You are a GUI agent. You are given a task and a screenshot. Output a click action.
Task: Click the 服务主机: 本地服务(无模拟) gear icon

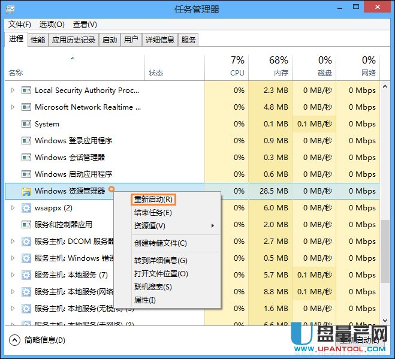(x=26, y=309)
